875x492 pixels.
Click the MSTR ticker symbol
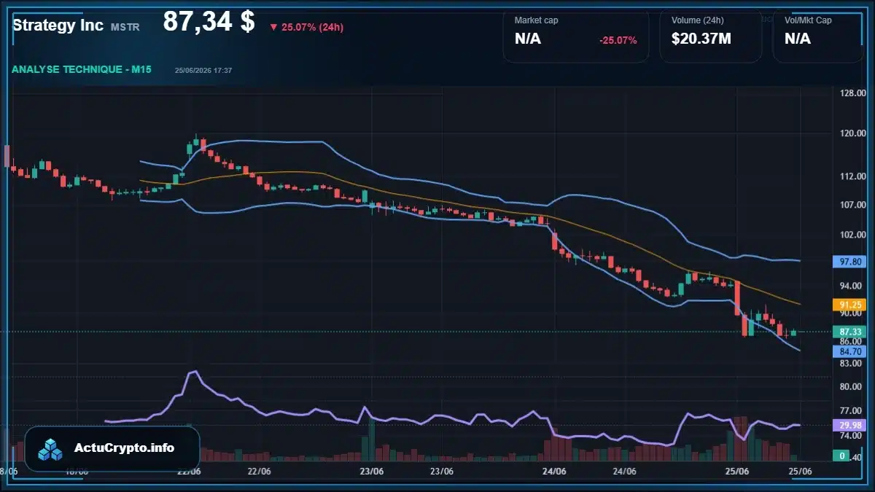(125, 27)
